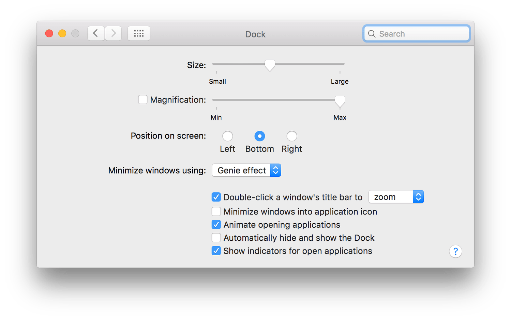Focus the Search field
This screenshot has width=511, height=320.
pos(417,34)
